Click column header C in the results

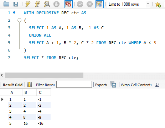[x=43, y=92]
